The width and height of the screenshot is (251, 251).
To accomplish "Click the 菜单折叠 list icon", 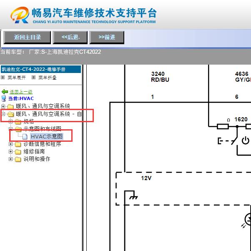I will 33,78.
